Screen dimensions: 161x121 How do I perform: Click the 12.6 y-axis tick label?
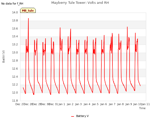[x=15, y=69]
